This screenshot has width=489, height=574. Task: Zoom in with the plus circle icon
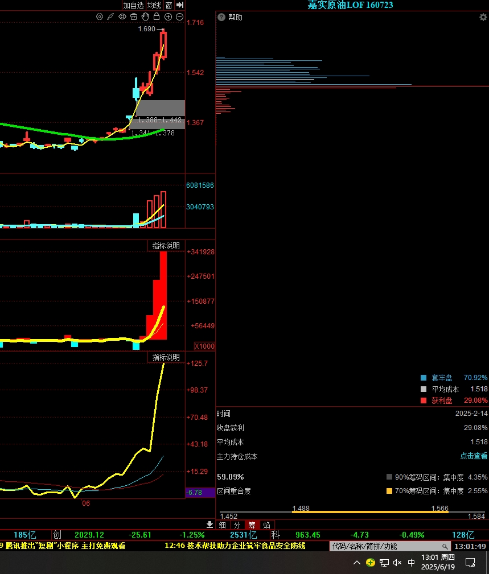(168, 17)
